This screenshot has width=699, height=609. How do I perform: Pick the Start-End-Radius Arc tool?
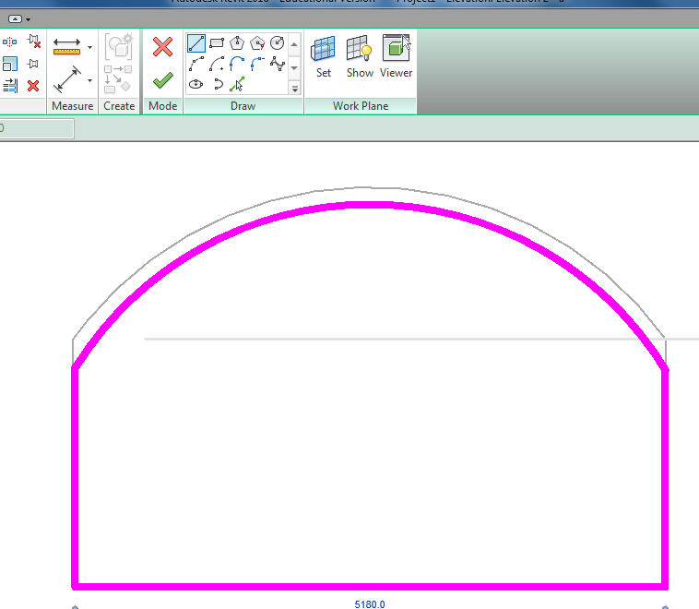click(196, 64)
